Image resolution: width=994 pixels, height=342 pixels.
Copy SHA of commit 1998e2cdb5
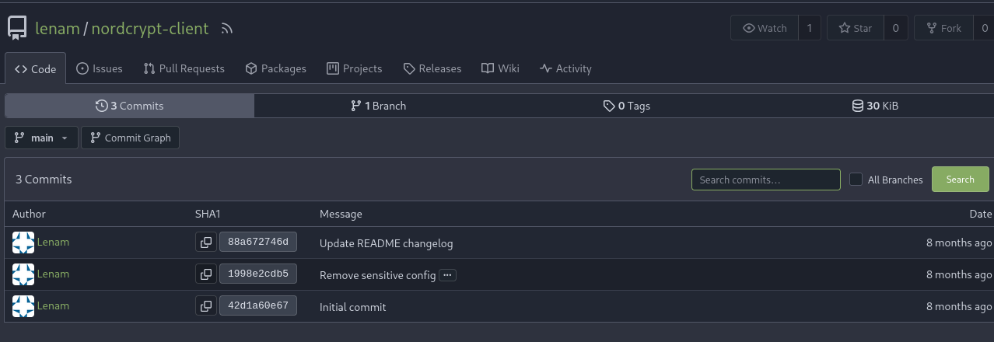(206, 274)
